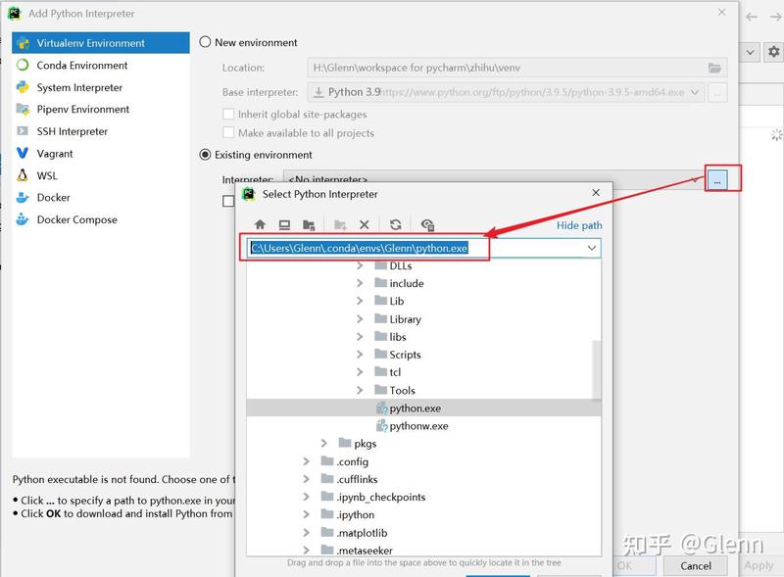Select the New environment radio button

point(205,42)
